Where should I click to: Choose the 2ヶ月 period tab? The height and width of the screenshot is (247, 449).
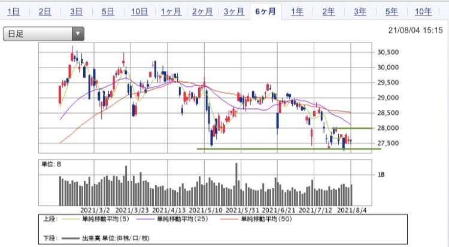(x=202, y=12)
